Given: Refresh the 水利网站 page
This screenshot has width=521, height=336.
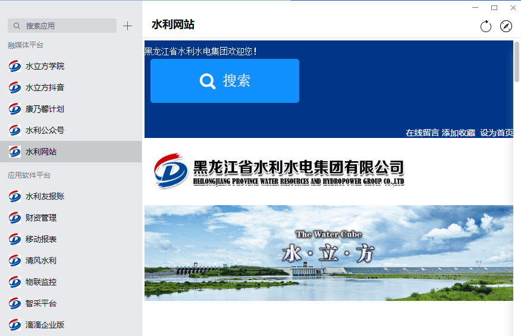Looking at the screenshot, I should pos(486,26).
